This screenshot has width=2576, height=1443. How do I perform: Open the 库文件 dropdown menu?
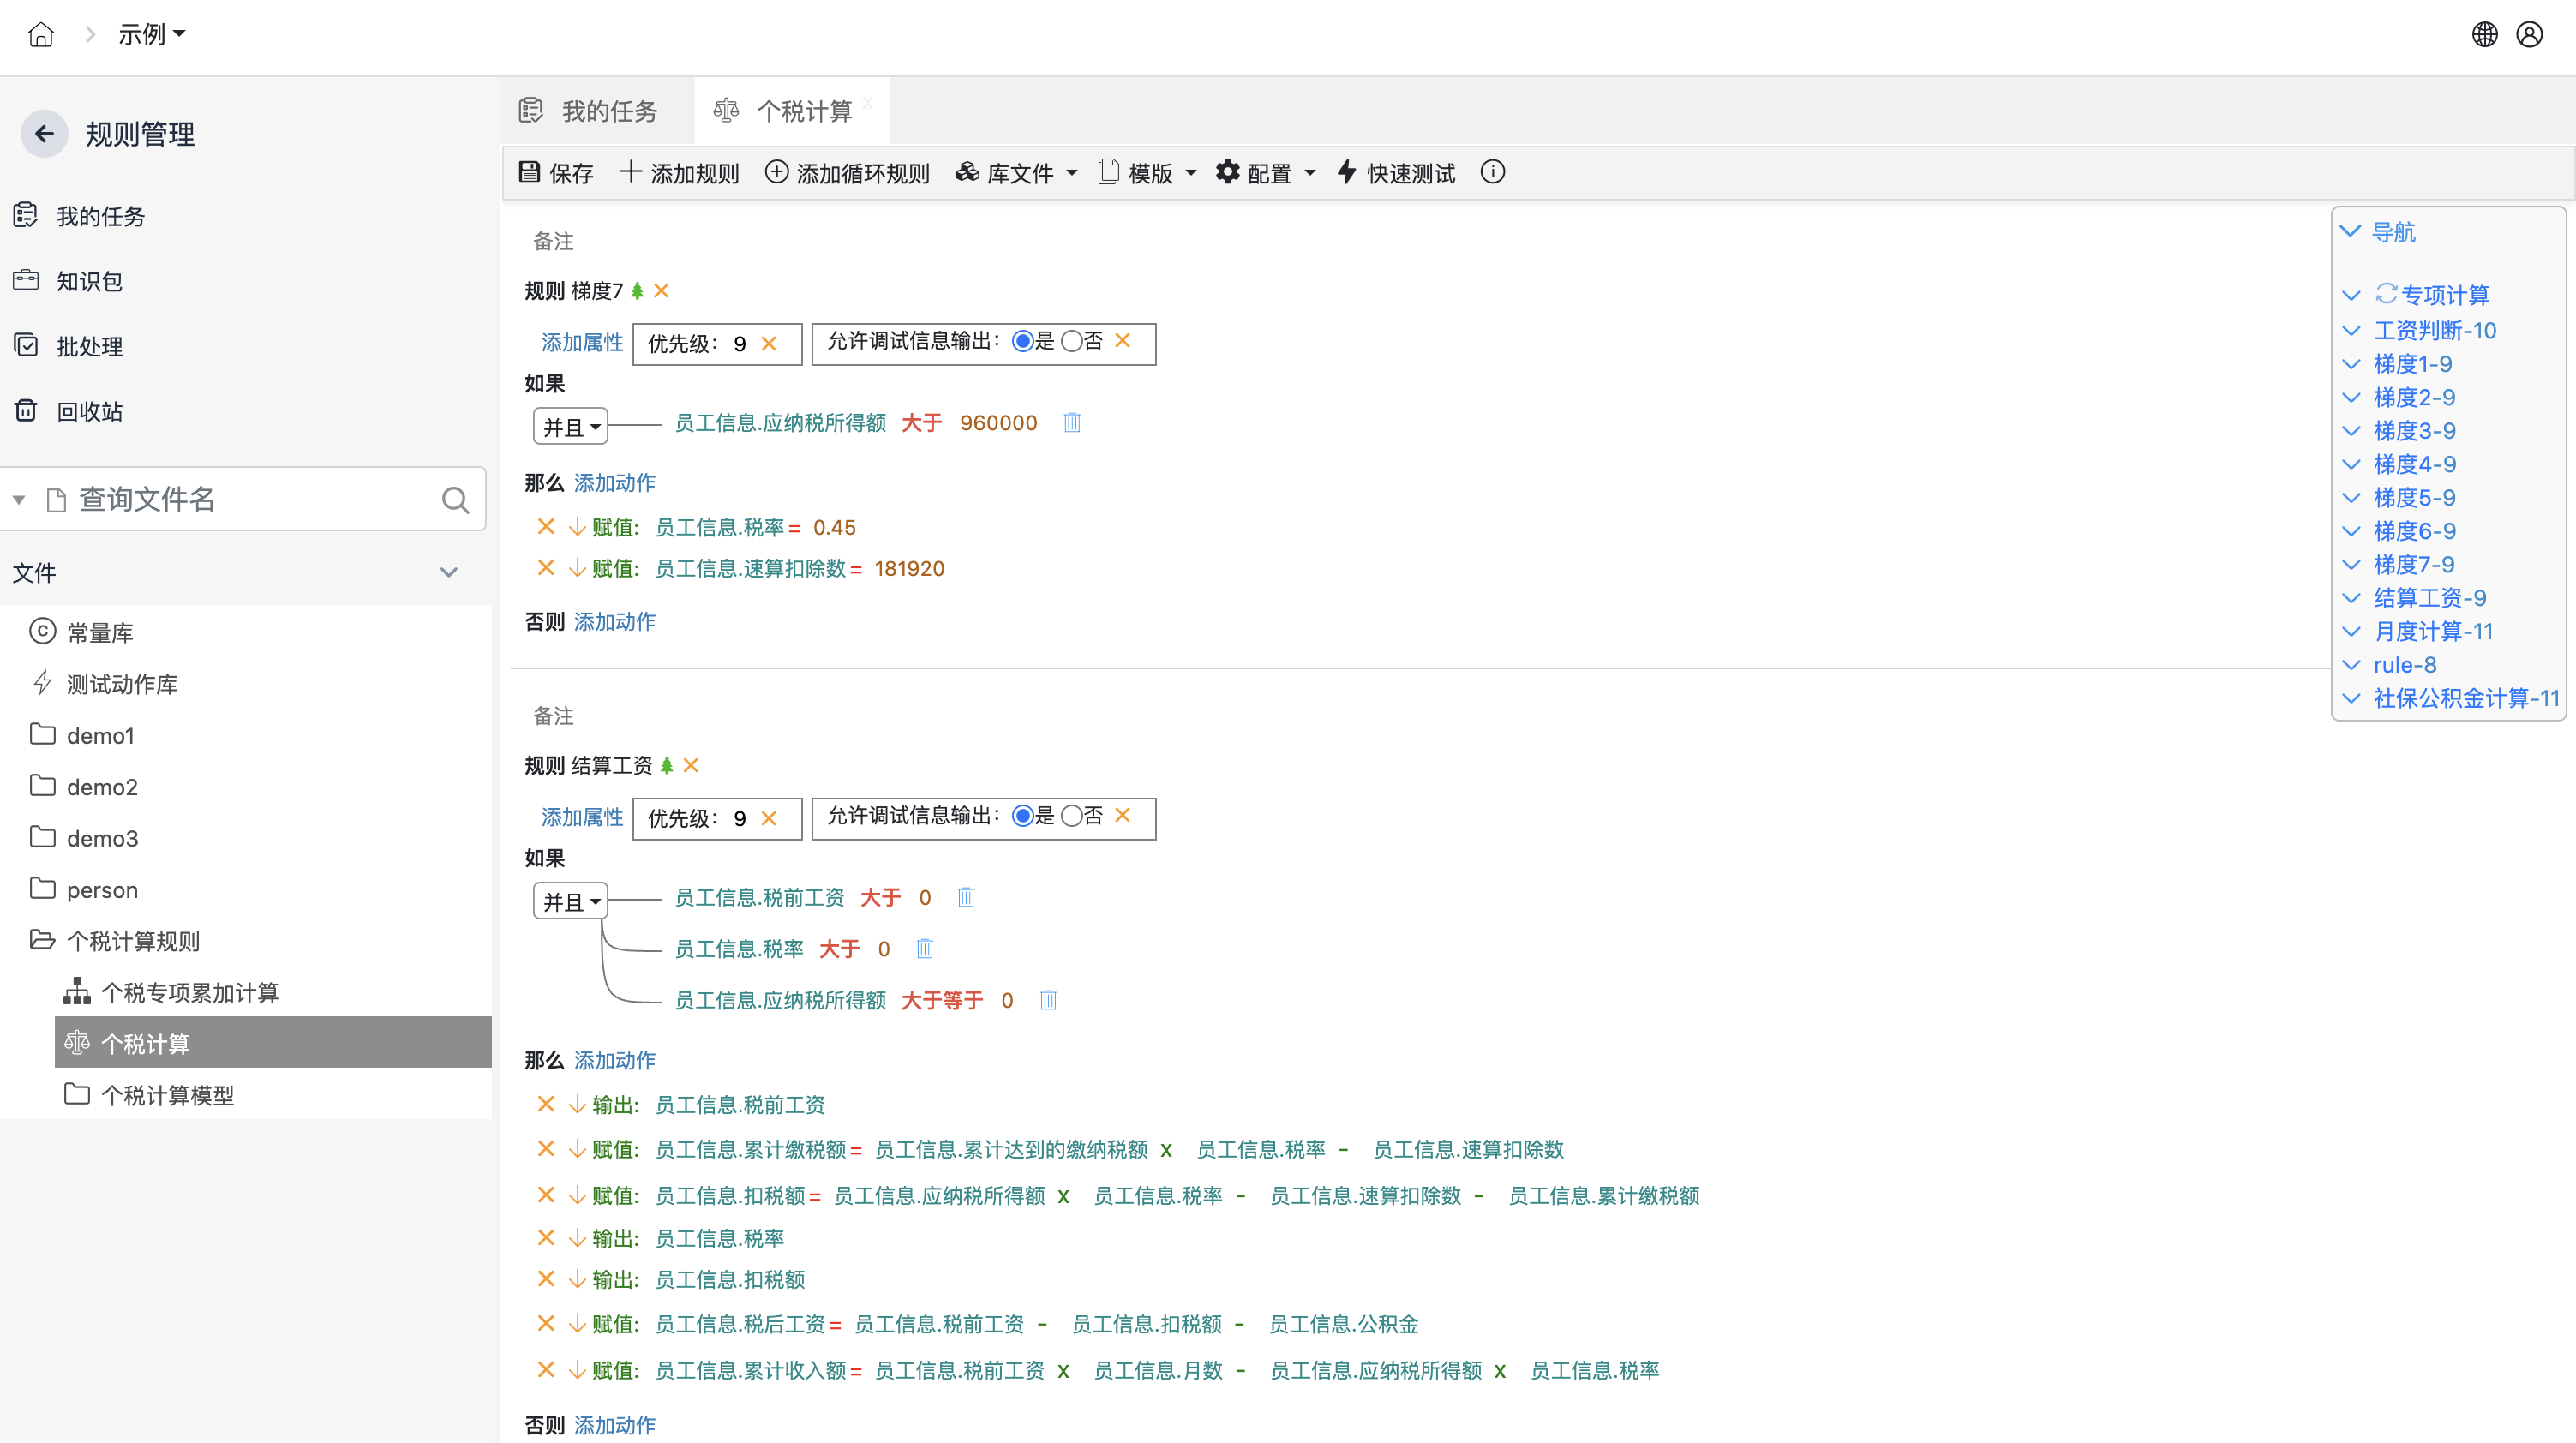tap(1018, 173)
